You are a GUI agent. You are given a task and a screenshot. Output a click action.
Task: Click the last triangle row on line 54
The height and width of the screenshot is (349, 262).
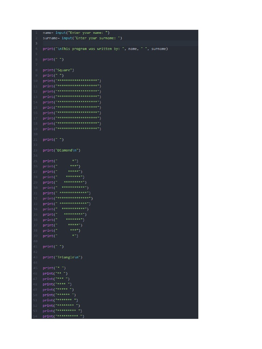[x=63, y=316]
